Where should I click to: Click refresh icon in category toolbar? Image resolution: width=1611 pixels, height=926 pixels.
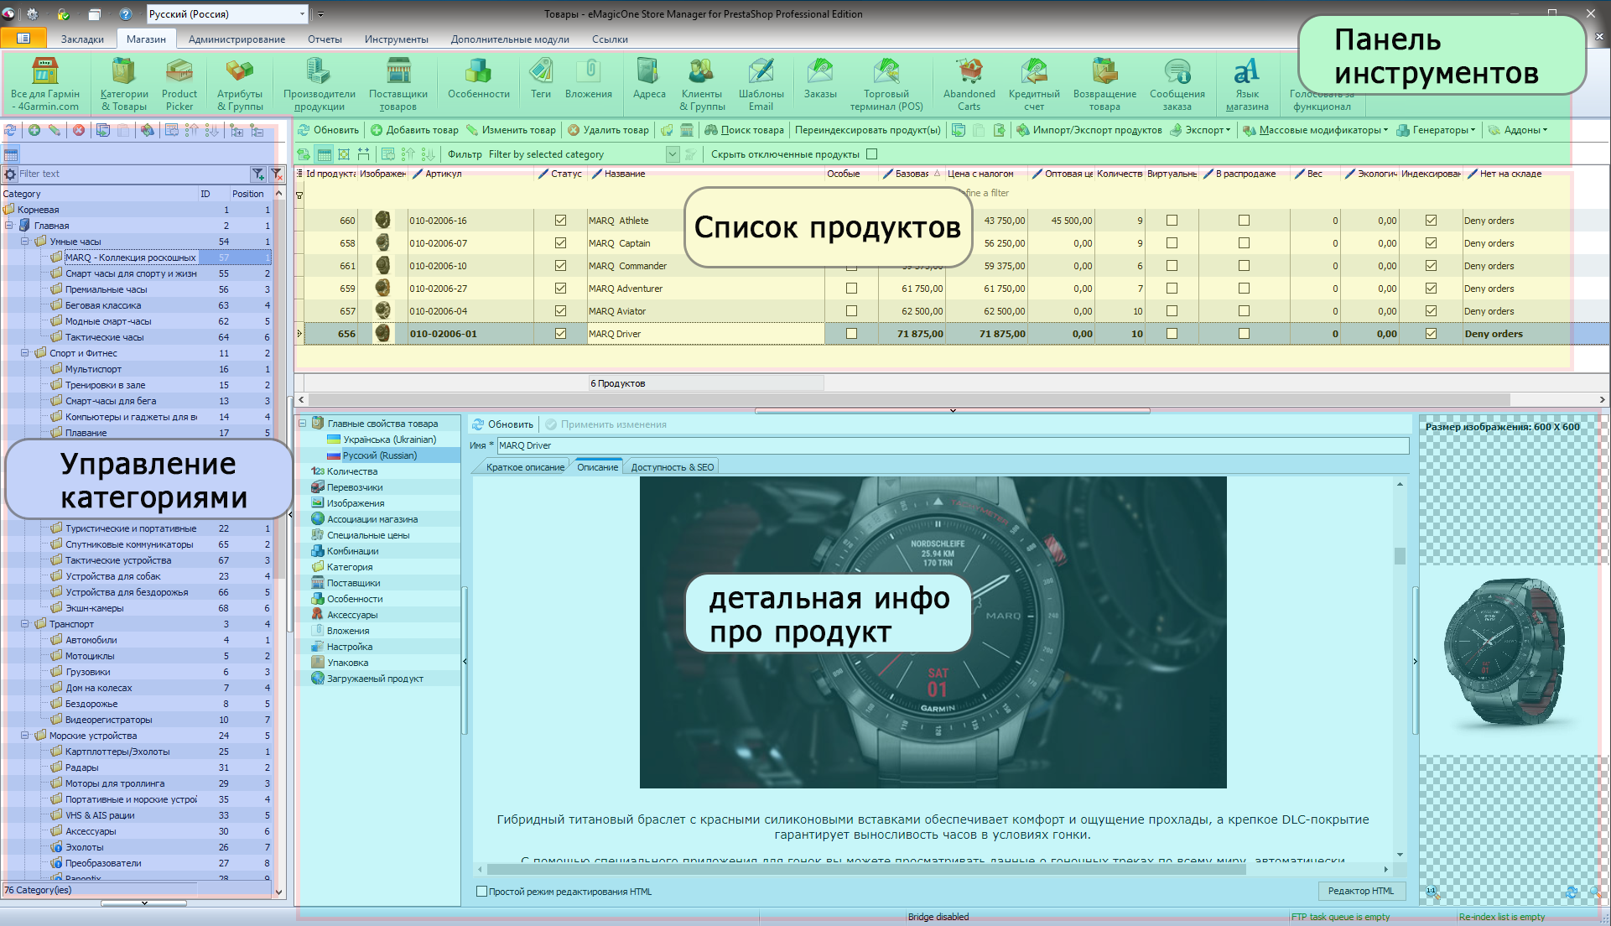(10, 130)
